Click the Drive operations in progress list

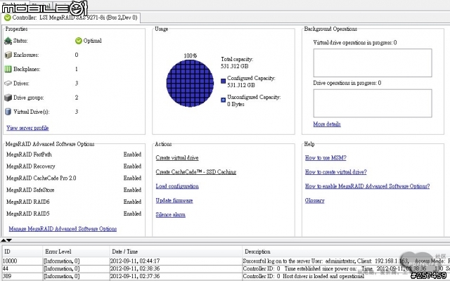pos(373,103)
